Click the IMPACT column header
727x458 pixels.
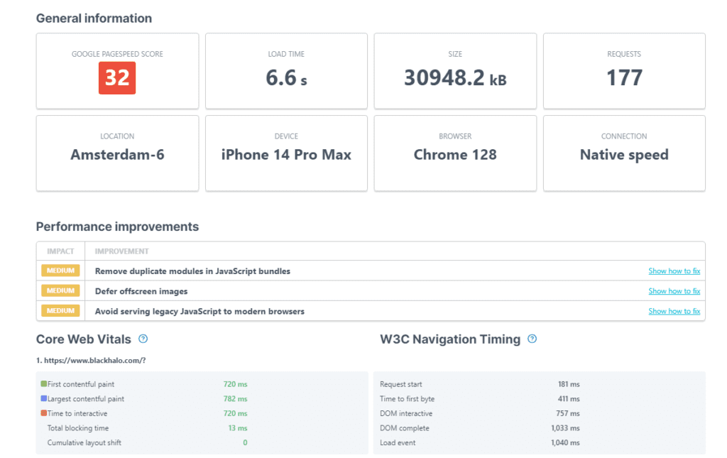[60, 251]
